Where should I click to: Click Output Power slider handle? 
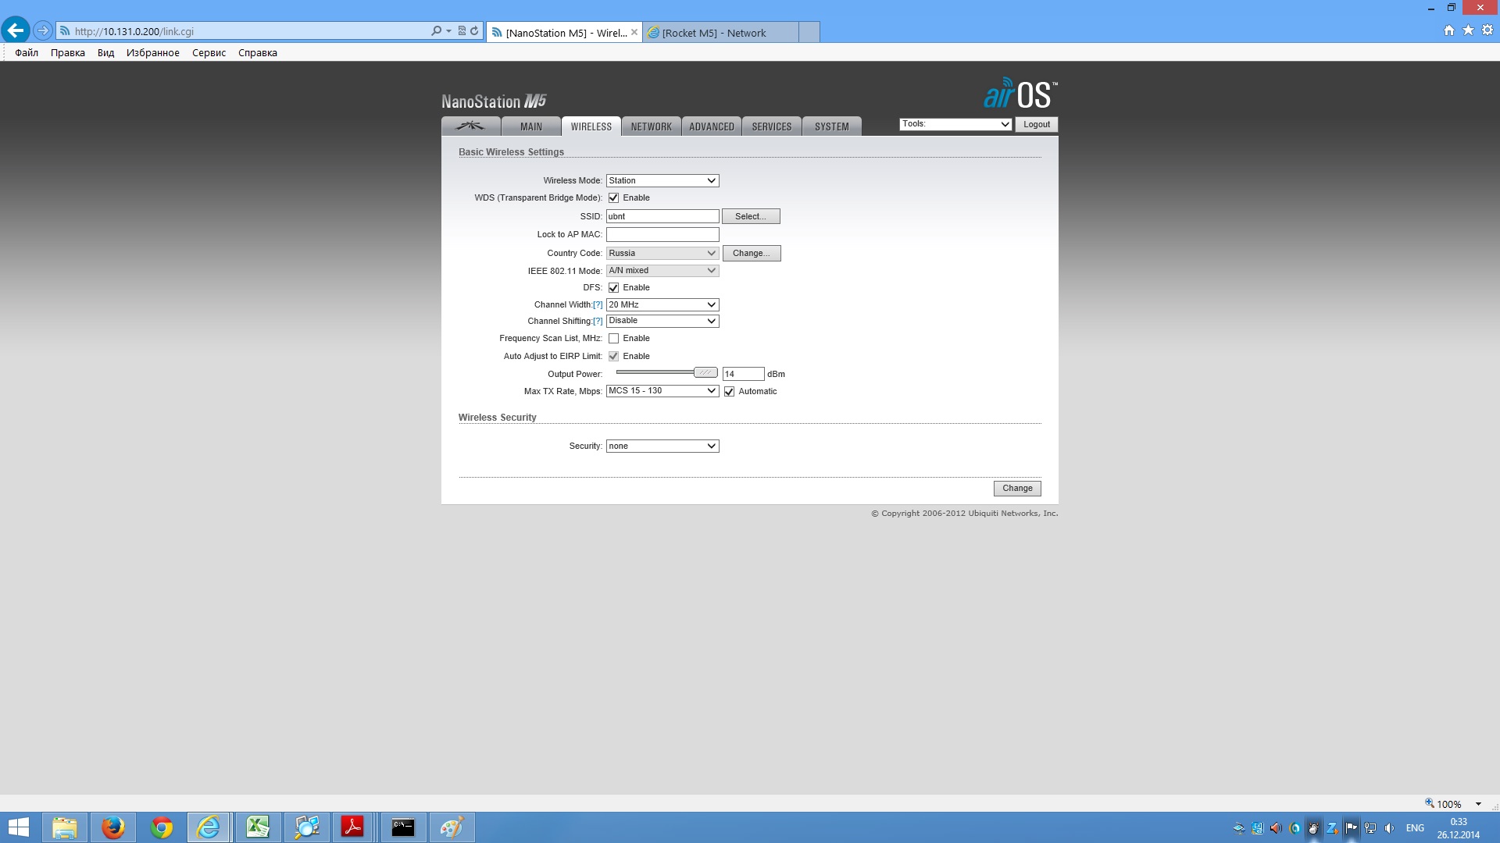(705, 373)
